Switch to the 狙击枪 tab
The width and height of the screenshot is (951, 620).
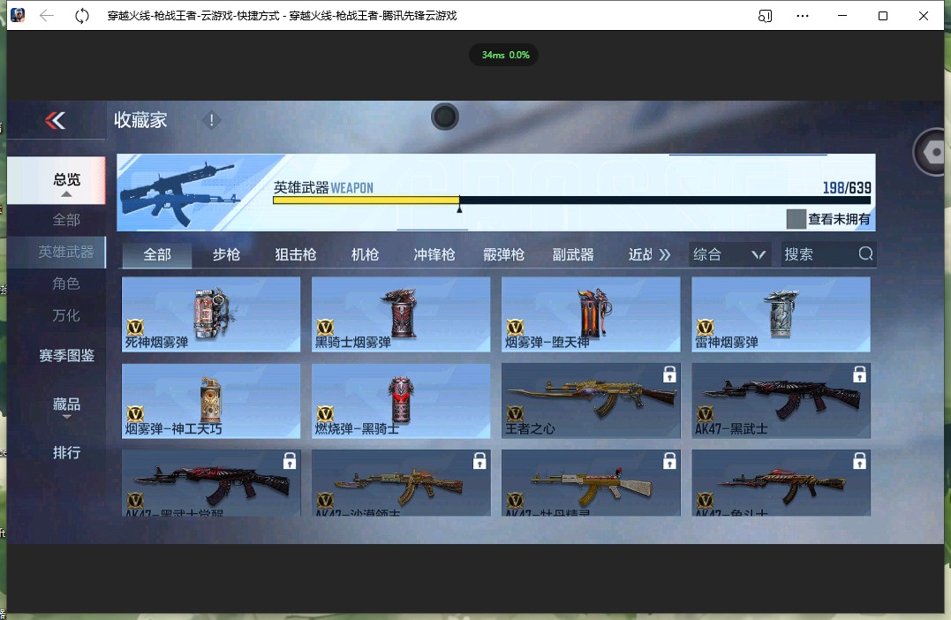pos(296,254)
